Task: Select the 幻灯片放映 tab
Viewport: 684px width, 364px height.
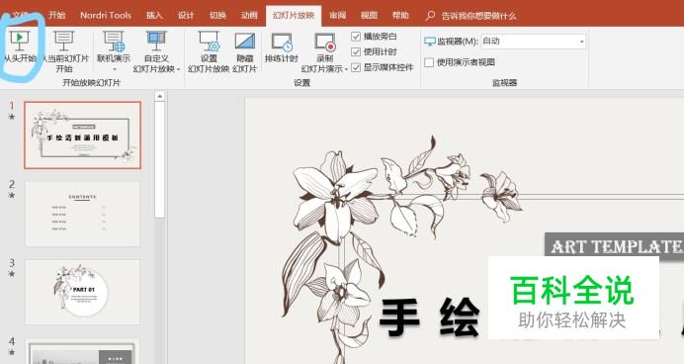Action: coord(294,16)
